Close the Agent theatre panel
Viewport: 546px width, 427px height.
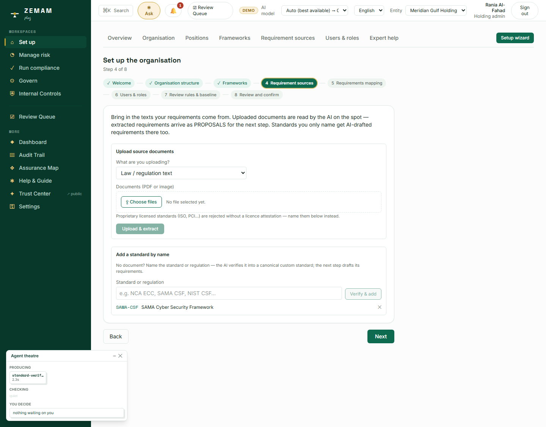click(120, 356)
